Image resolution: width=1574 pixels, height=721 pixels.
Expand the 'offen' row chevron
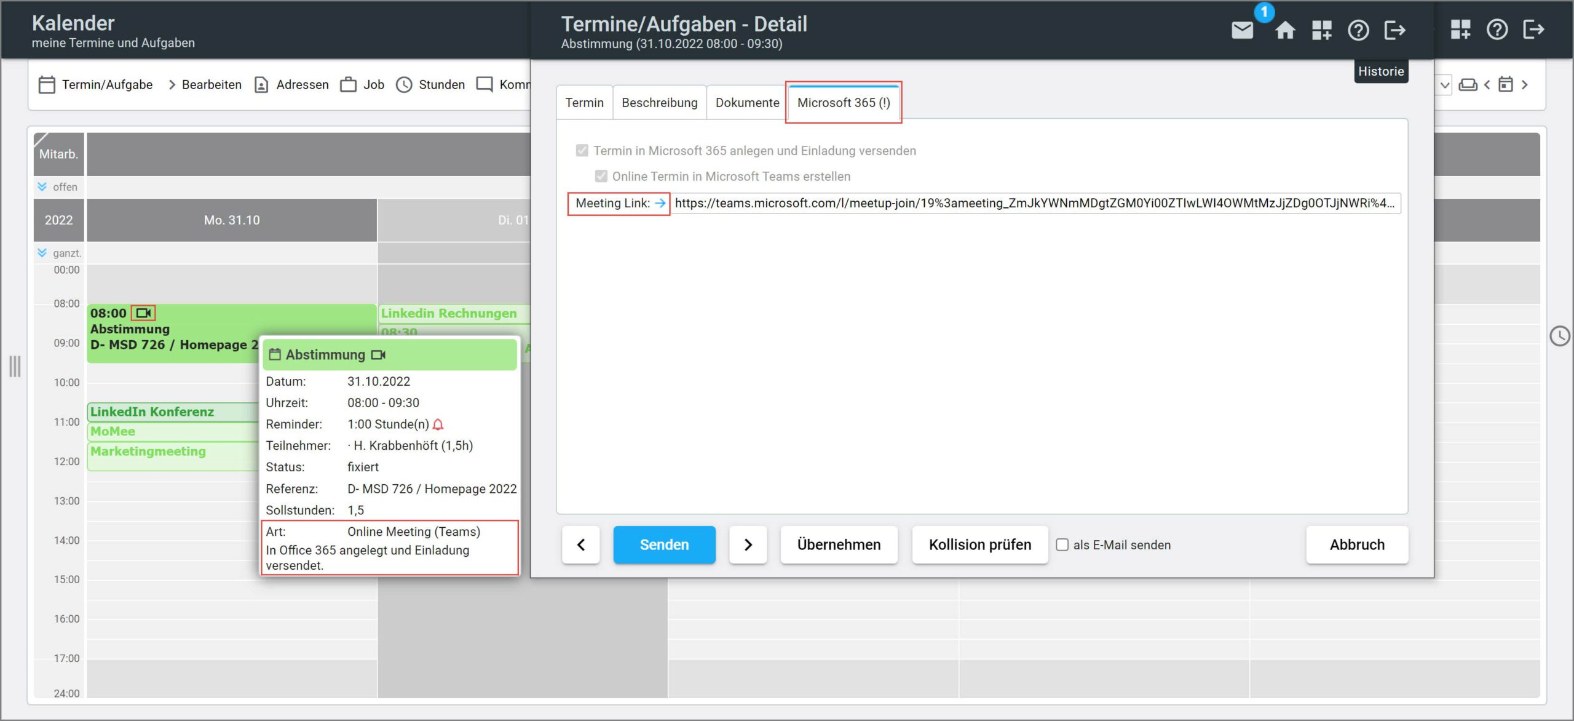(x=42, y=186)
